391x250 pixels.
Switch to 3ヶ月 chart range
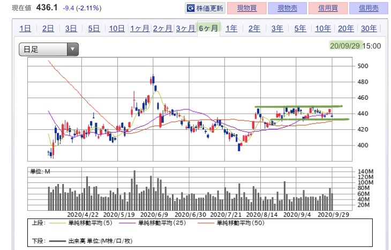pyautogui.click(x=185, y=28)
